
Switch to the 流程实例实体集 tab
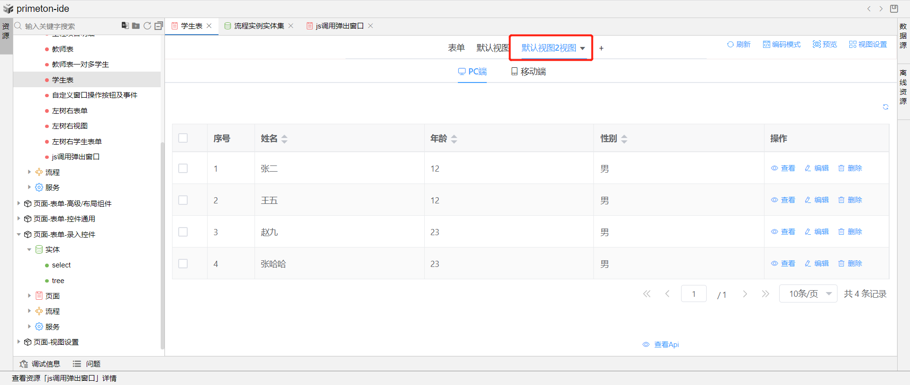pyautogui.click(x=259, y=26)
